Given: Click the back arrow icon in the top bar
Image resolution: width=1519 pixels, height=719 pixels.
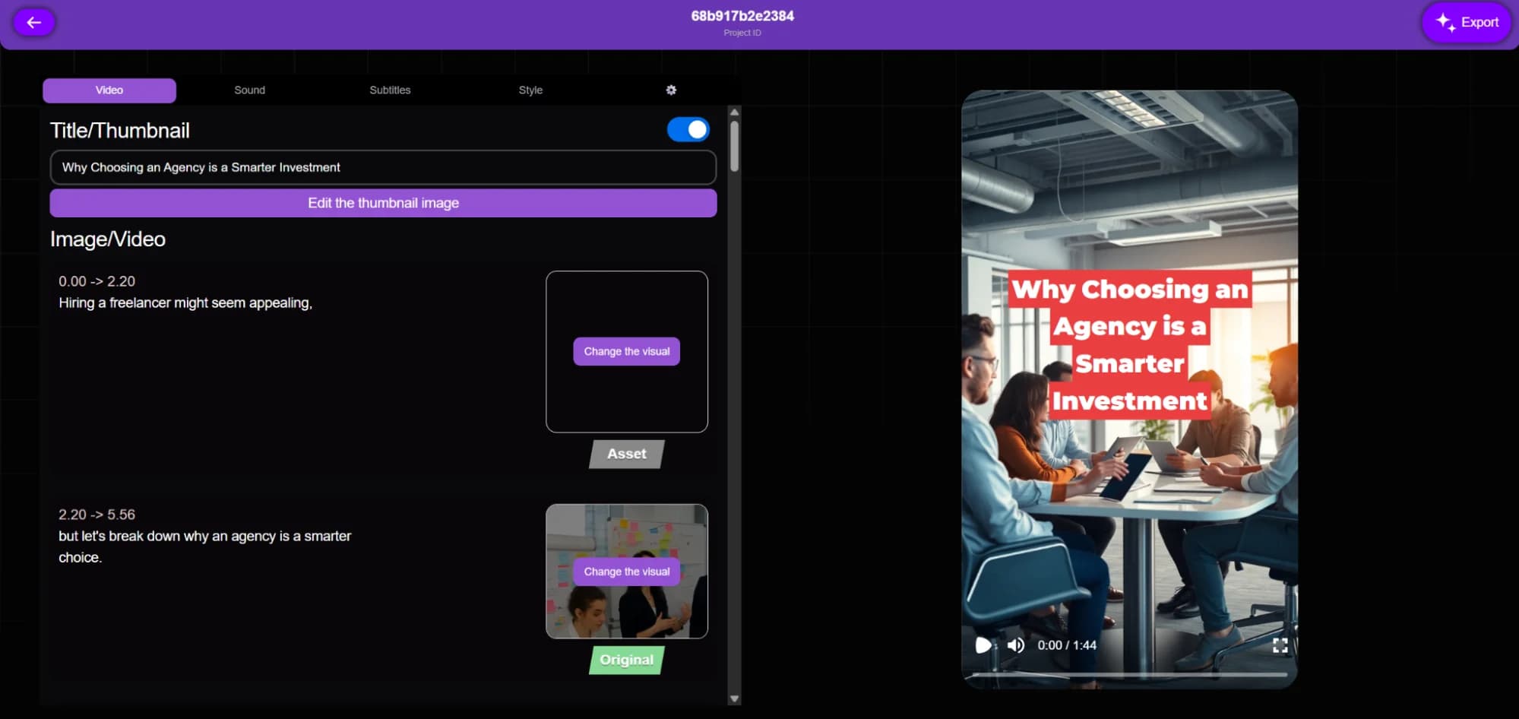Looking at the screenshot, I should click(33, 22).
